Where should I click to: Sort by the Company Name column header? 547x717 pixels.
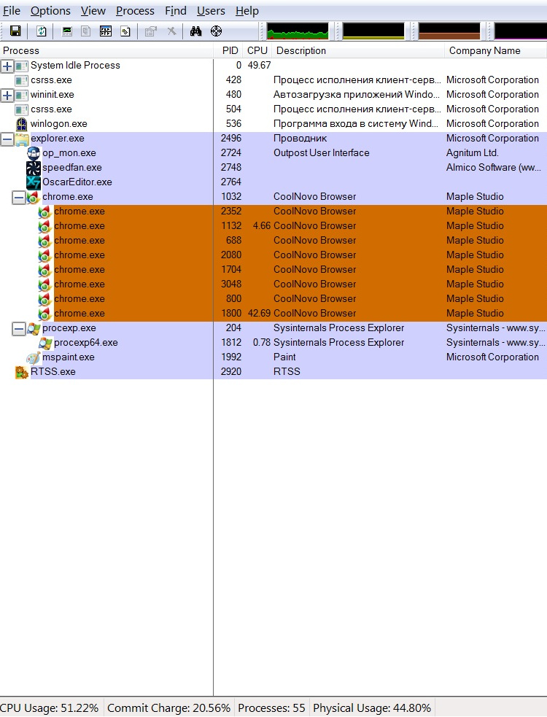[x=485, y=50]
